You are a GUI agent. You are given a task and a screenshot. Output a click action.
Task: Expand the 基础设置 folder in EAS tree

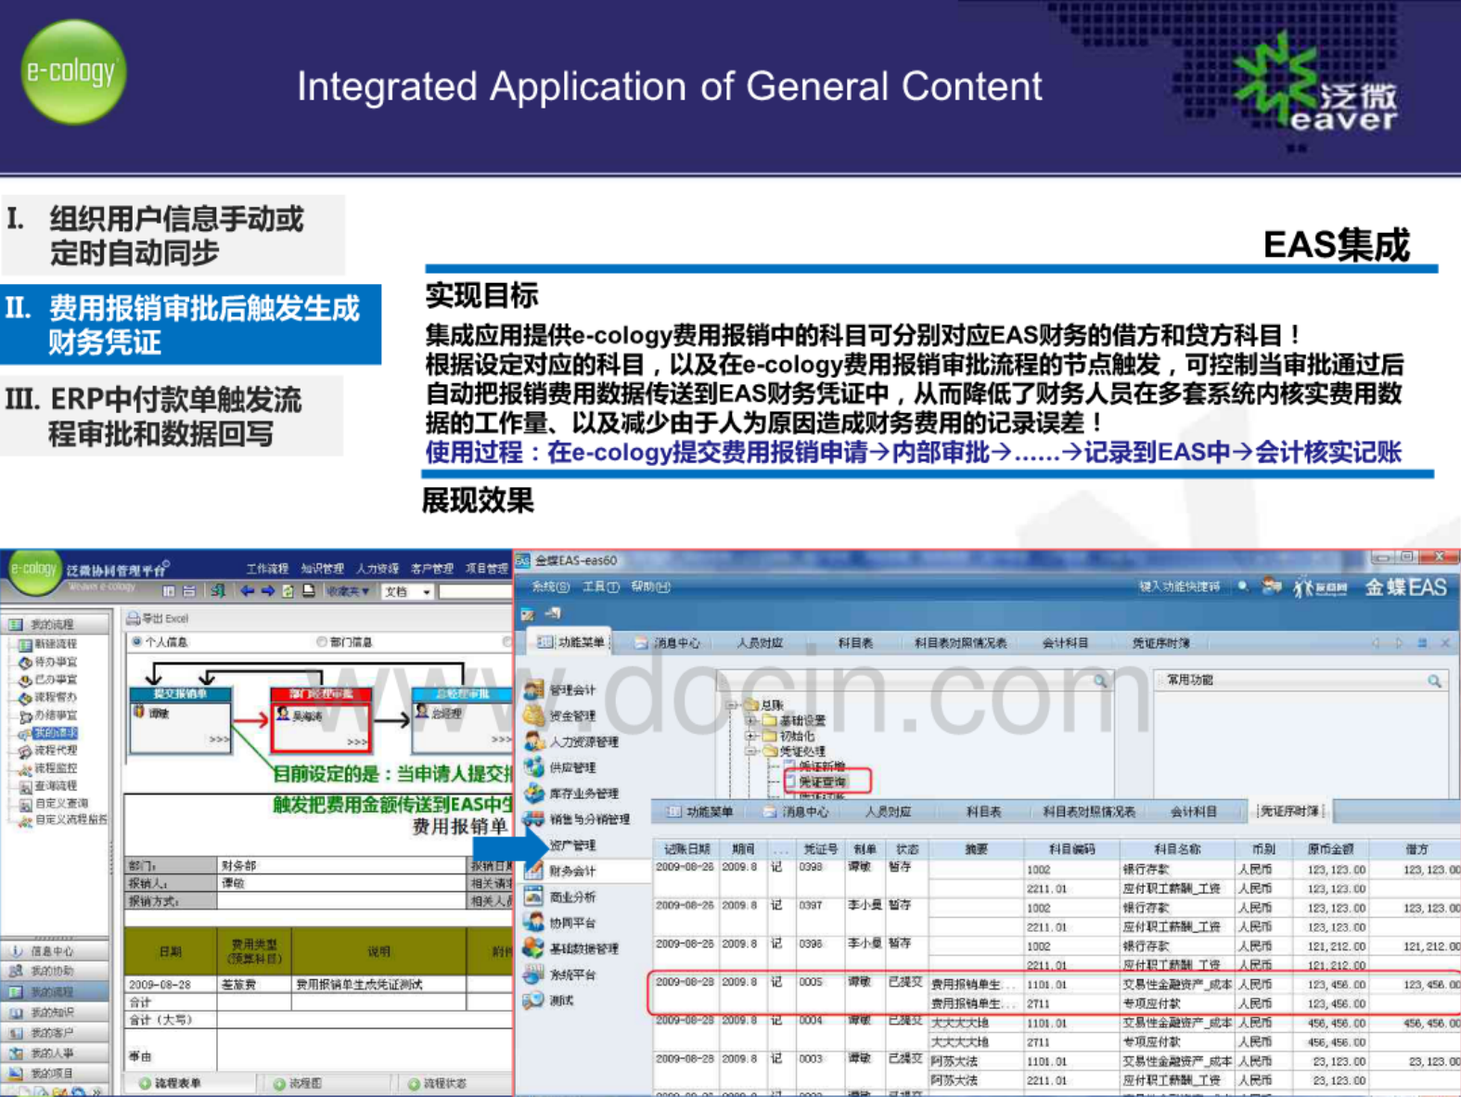coord(750,720)
